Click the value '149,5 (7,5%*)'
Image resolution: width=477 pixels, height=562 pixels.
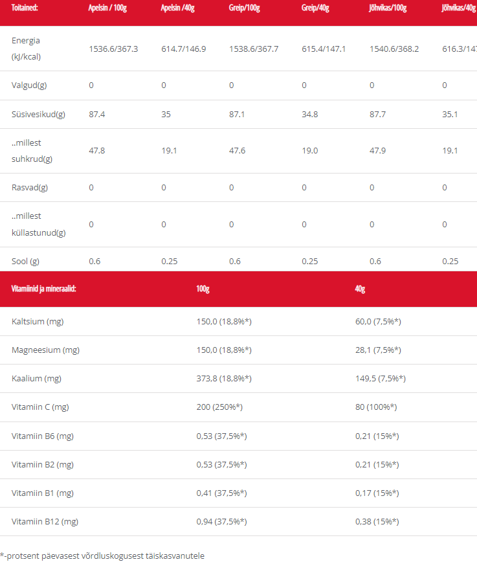pyautogui.click(x=381, y=379)
